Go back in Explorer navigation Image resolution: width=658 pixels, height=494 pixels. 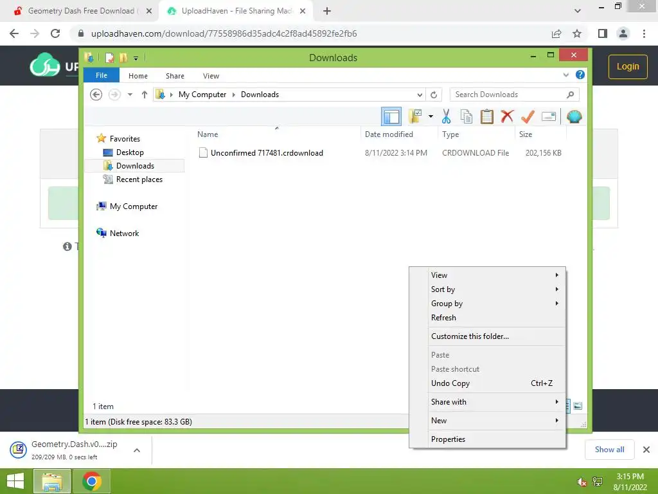click(96, 95)
